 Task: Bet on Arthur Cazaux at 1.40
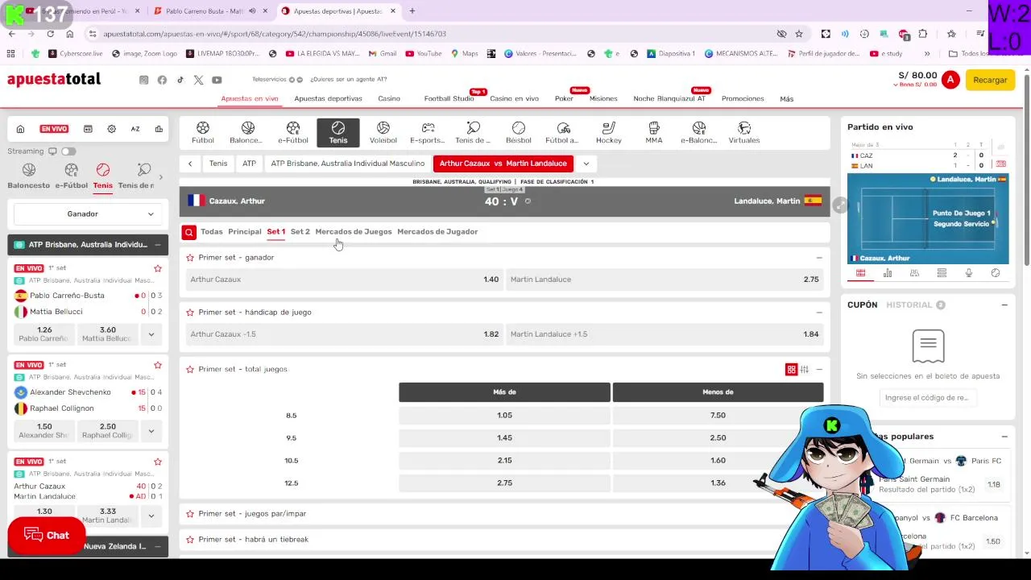(344, 280)
